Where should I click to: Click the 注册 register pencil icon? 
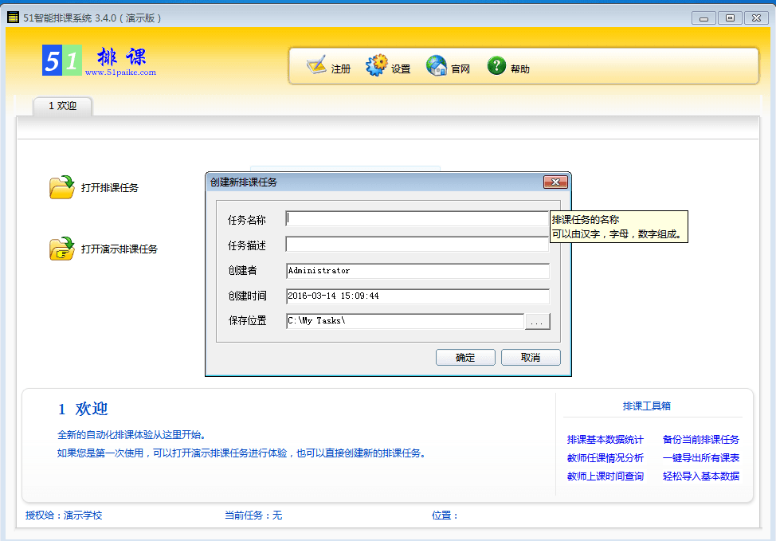click(x=316, y=66)
